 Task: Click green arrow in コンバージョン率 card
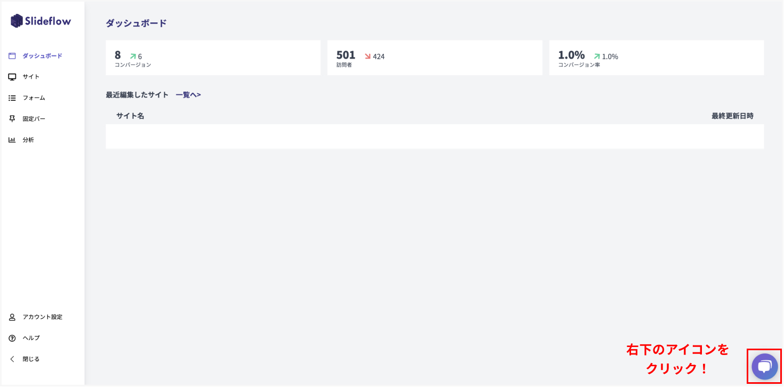click(x=596, y=56)
